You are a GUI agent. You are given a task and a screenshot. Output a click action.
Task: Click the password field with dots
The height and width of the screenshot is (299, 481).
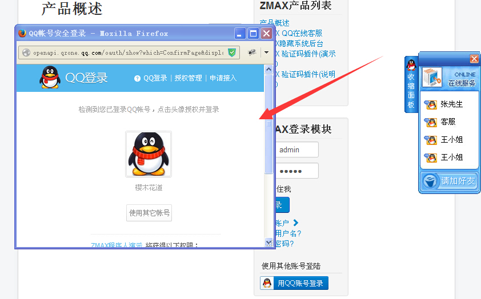[296, 171]
